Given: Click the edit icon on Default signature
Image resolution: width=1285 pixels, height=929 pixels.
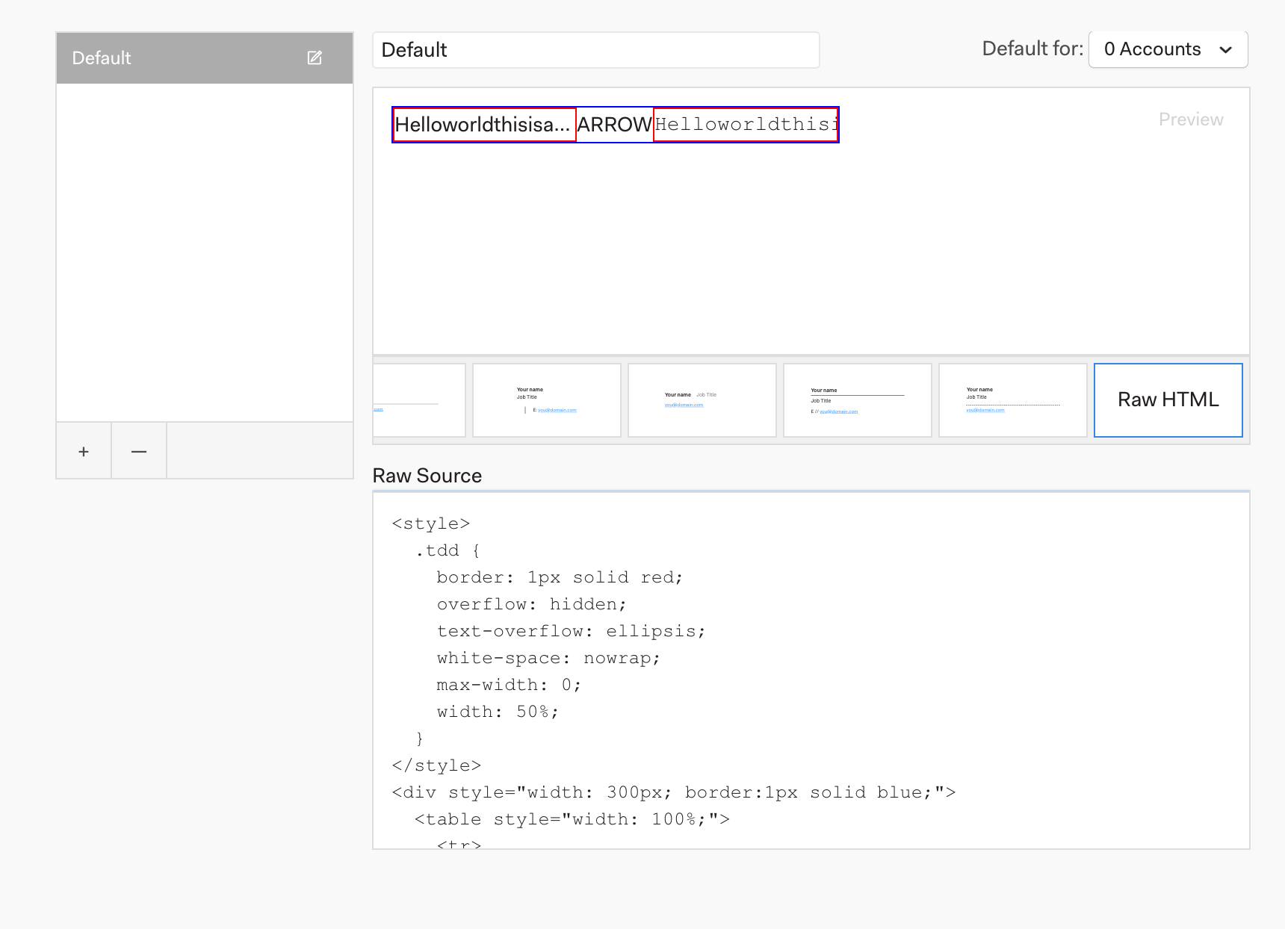Looking at the screenshot, I should [x=315, y=58].
